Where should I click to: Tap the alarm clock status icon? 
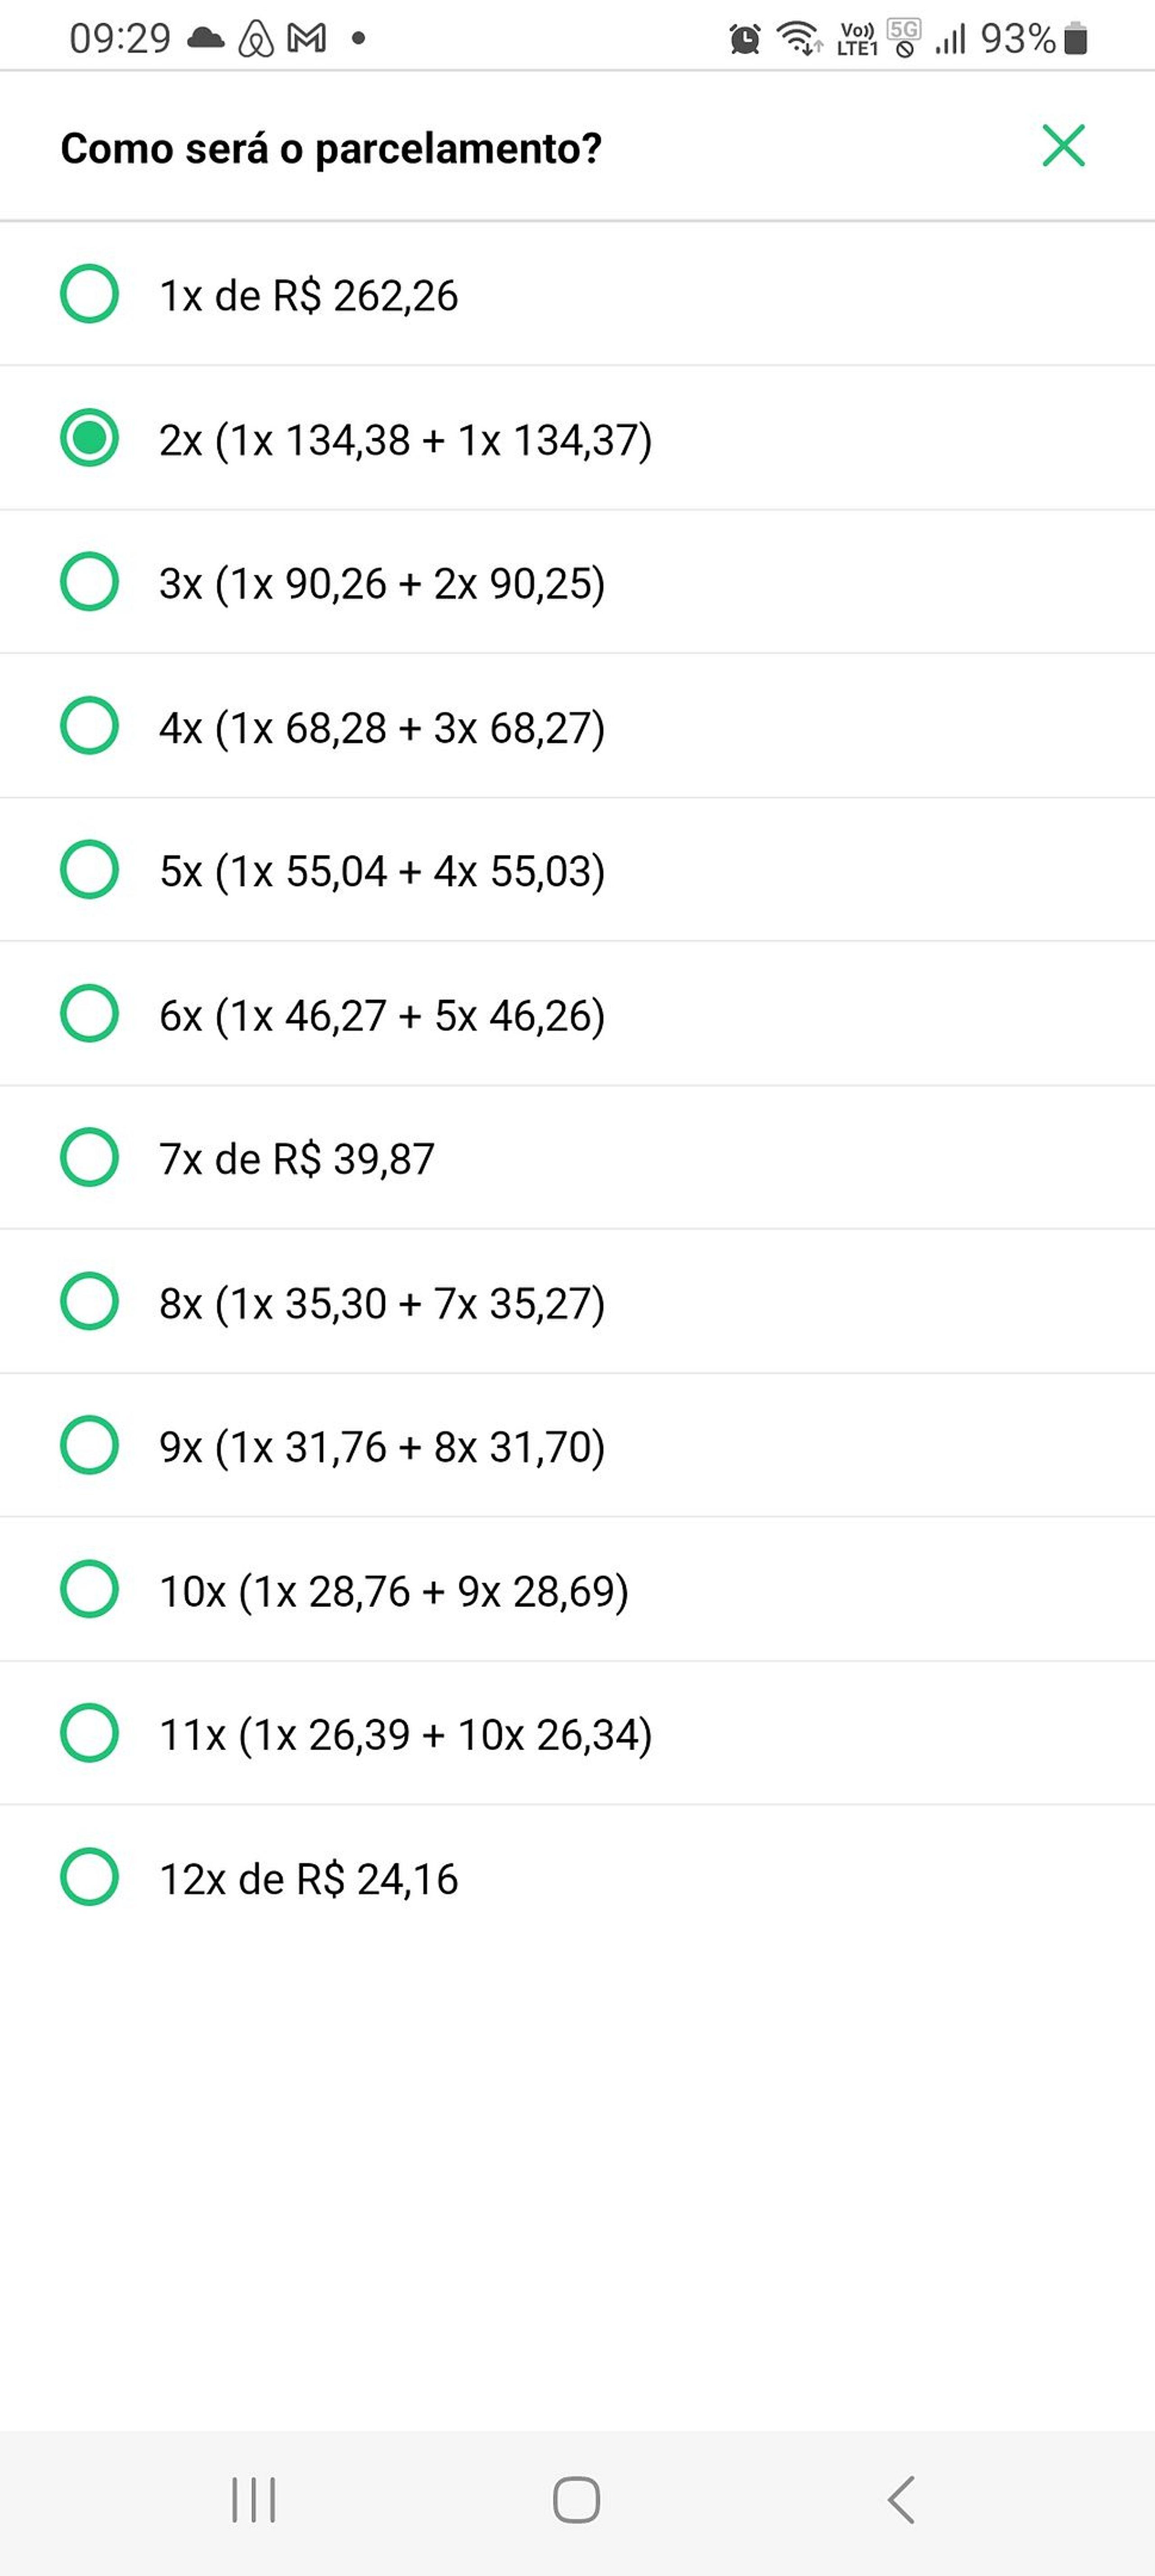tap(744, 39)
